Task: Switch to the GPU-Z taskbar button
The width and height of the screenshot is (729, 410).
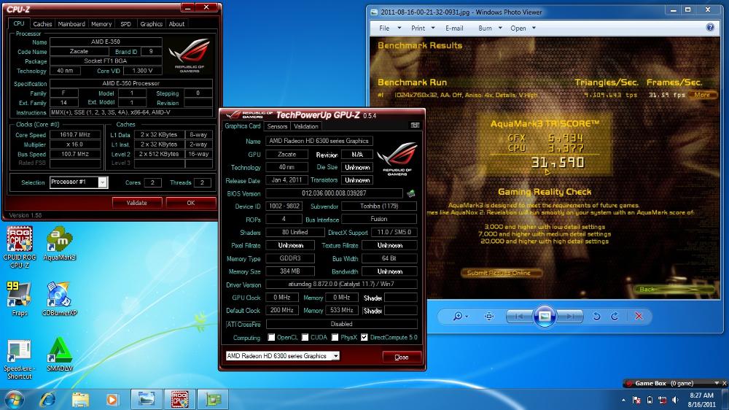Action: [213, 399]
